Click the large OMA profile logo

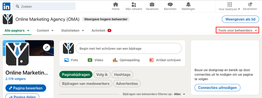17,54
